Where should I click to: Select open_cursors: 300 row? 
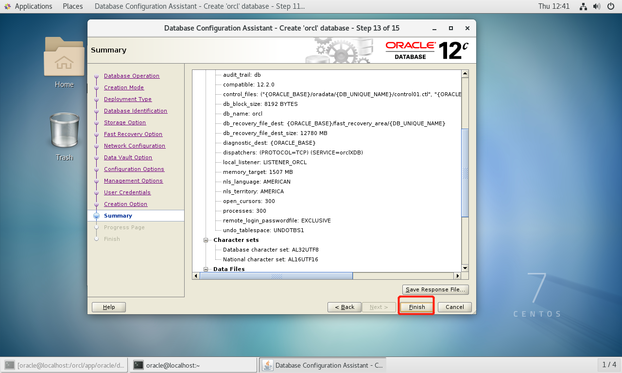click(249, 201)
